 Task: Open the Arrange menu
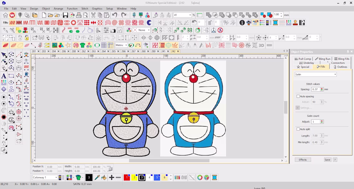coord(59,9)
